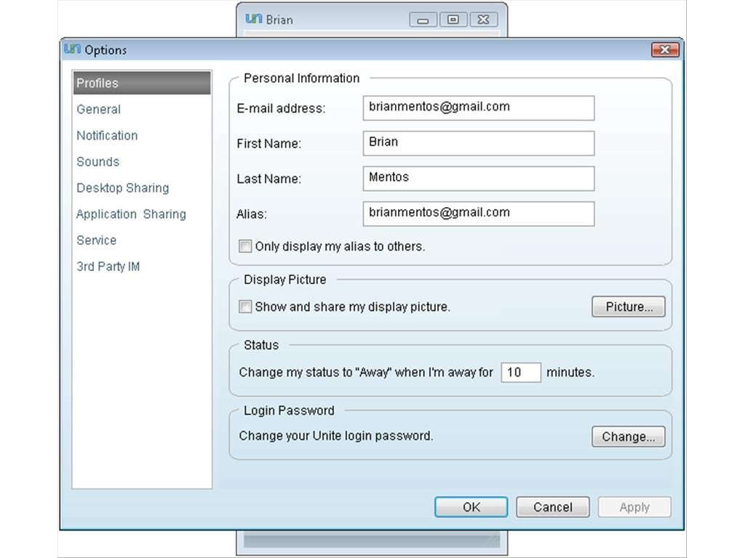Click the E-mail address field
Screen dimensions: 745x558
pyautogui.click(x=479, y=108)
